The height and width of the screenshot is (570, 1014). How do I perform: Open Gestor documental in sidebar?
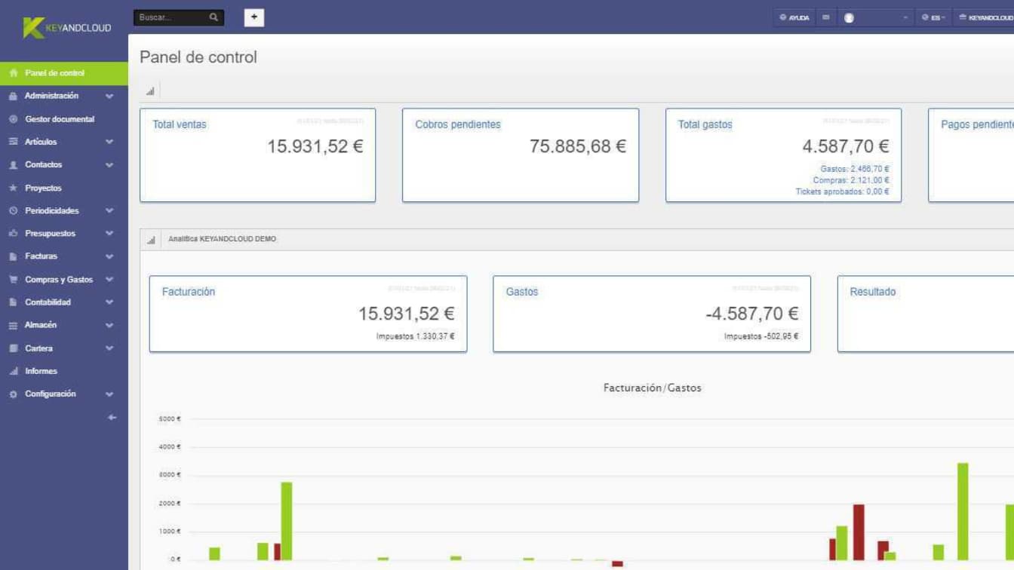pyautogui.click(x=59, y=119)
